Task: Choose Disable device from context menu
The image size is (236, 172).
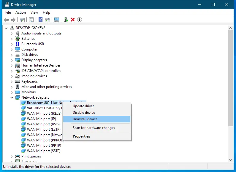Action: (97, 113)
